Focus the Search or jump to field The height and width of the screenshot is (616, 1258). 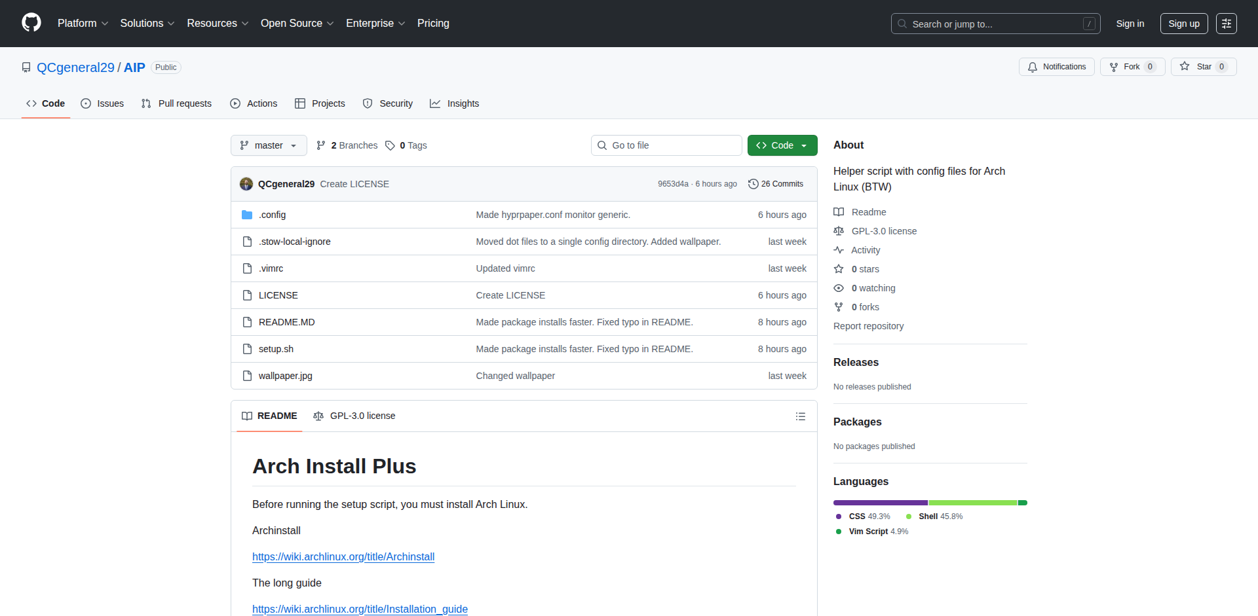[x=995, y=24]
